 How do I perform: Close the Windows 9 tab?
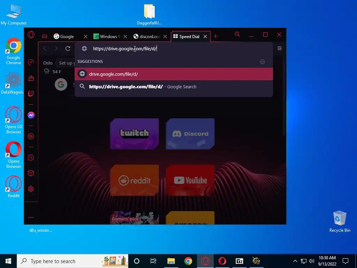tap(125, 36)
